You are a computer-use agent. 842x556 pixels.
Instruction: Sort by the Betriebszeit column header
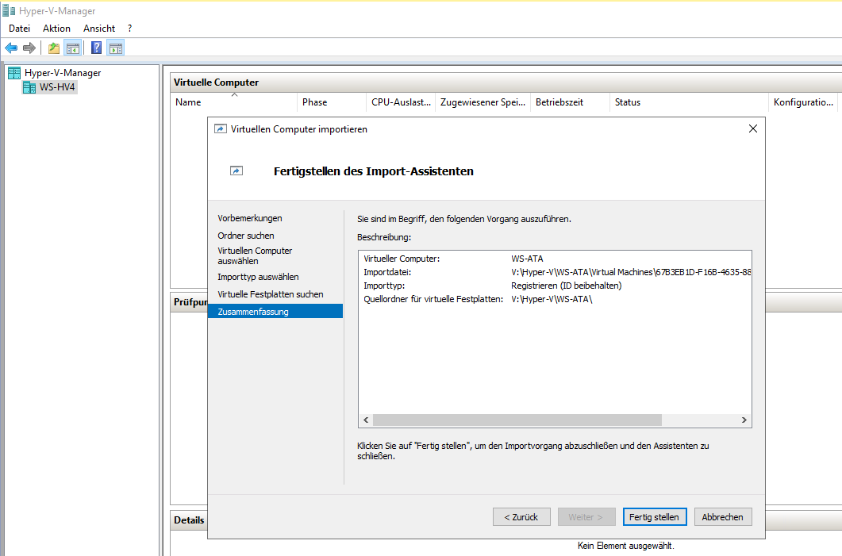coord(571,102)
